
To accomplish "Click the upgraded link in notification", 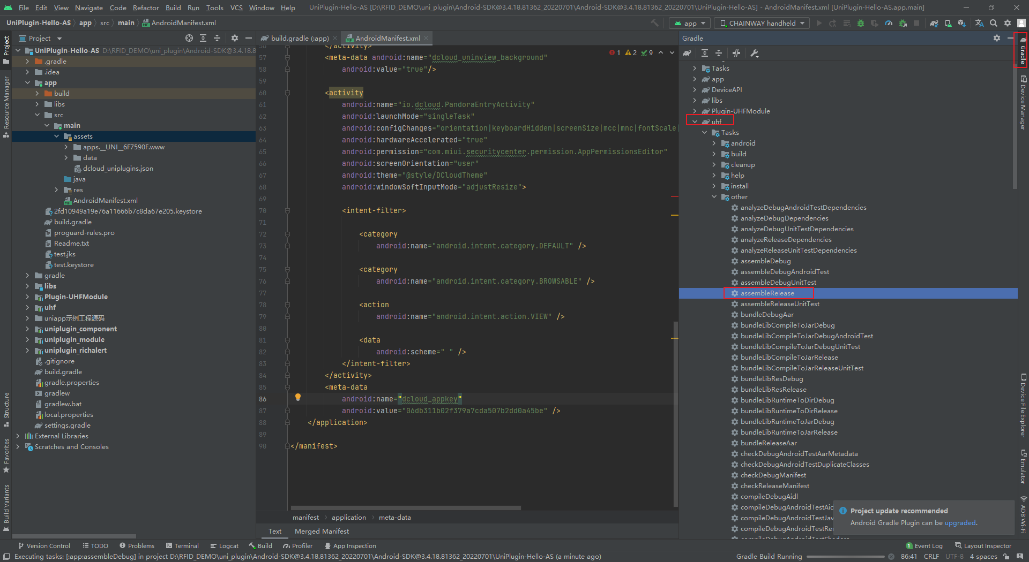I will 960,523.
